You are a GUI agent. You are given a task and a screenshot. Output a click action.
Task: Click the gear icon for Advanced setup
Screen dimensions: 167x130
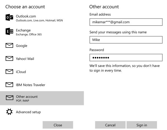[9, 112]
